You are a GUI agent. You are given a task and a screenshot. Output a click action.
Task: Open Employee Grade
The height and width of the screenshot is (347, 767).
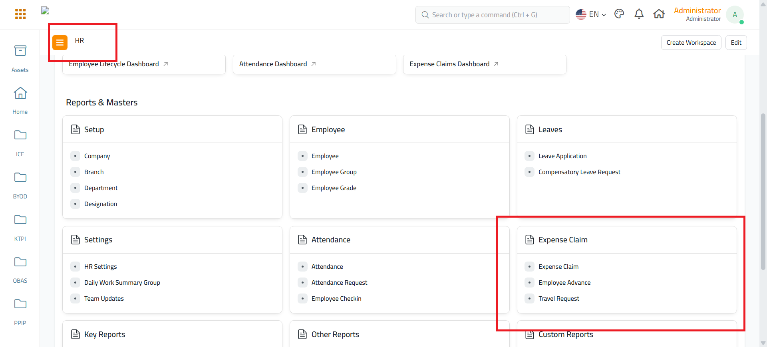[x=334, y=188]
